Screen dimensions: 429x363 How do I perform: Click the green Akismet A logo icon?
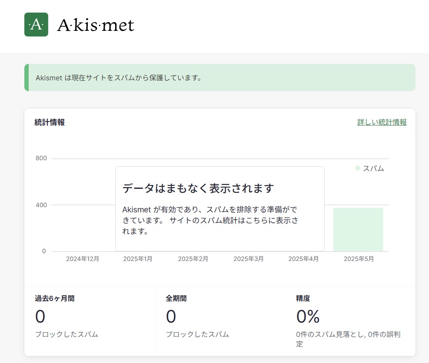pos(36,24)
